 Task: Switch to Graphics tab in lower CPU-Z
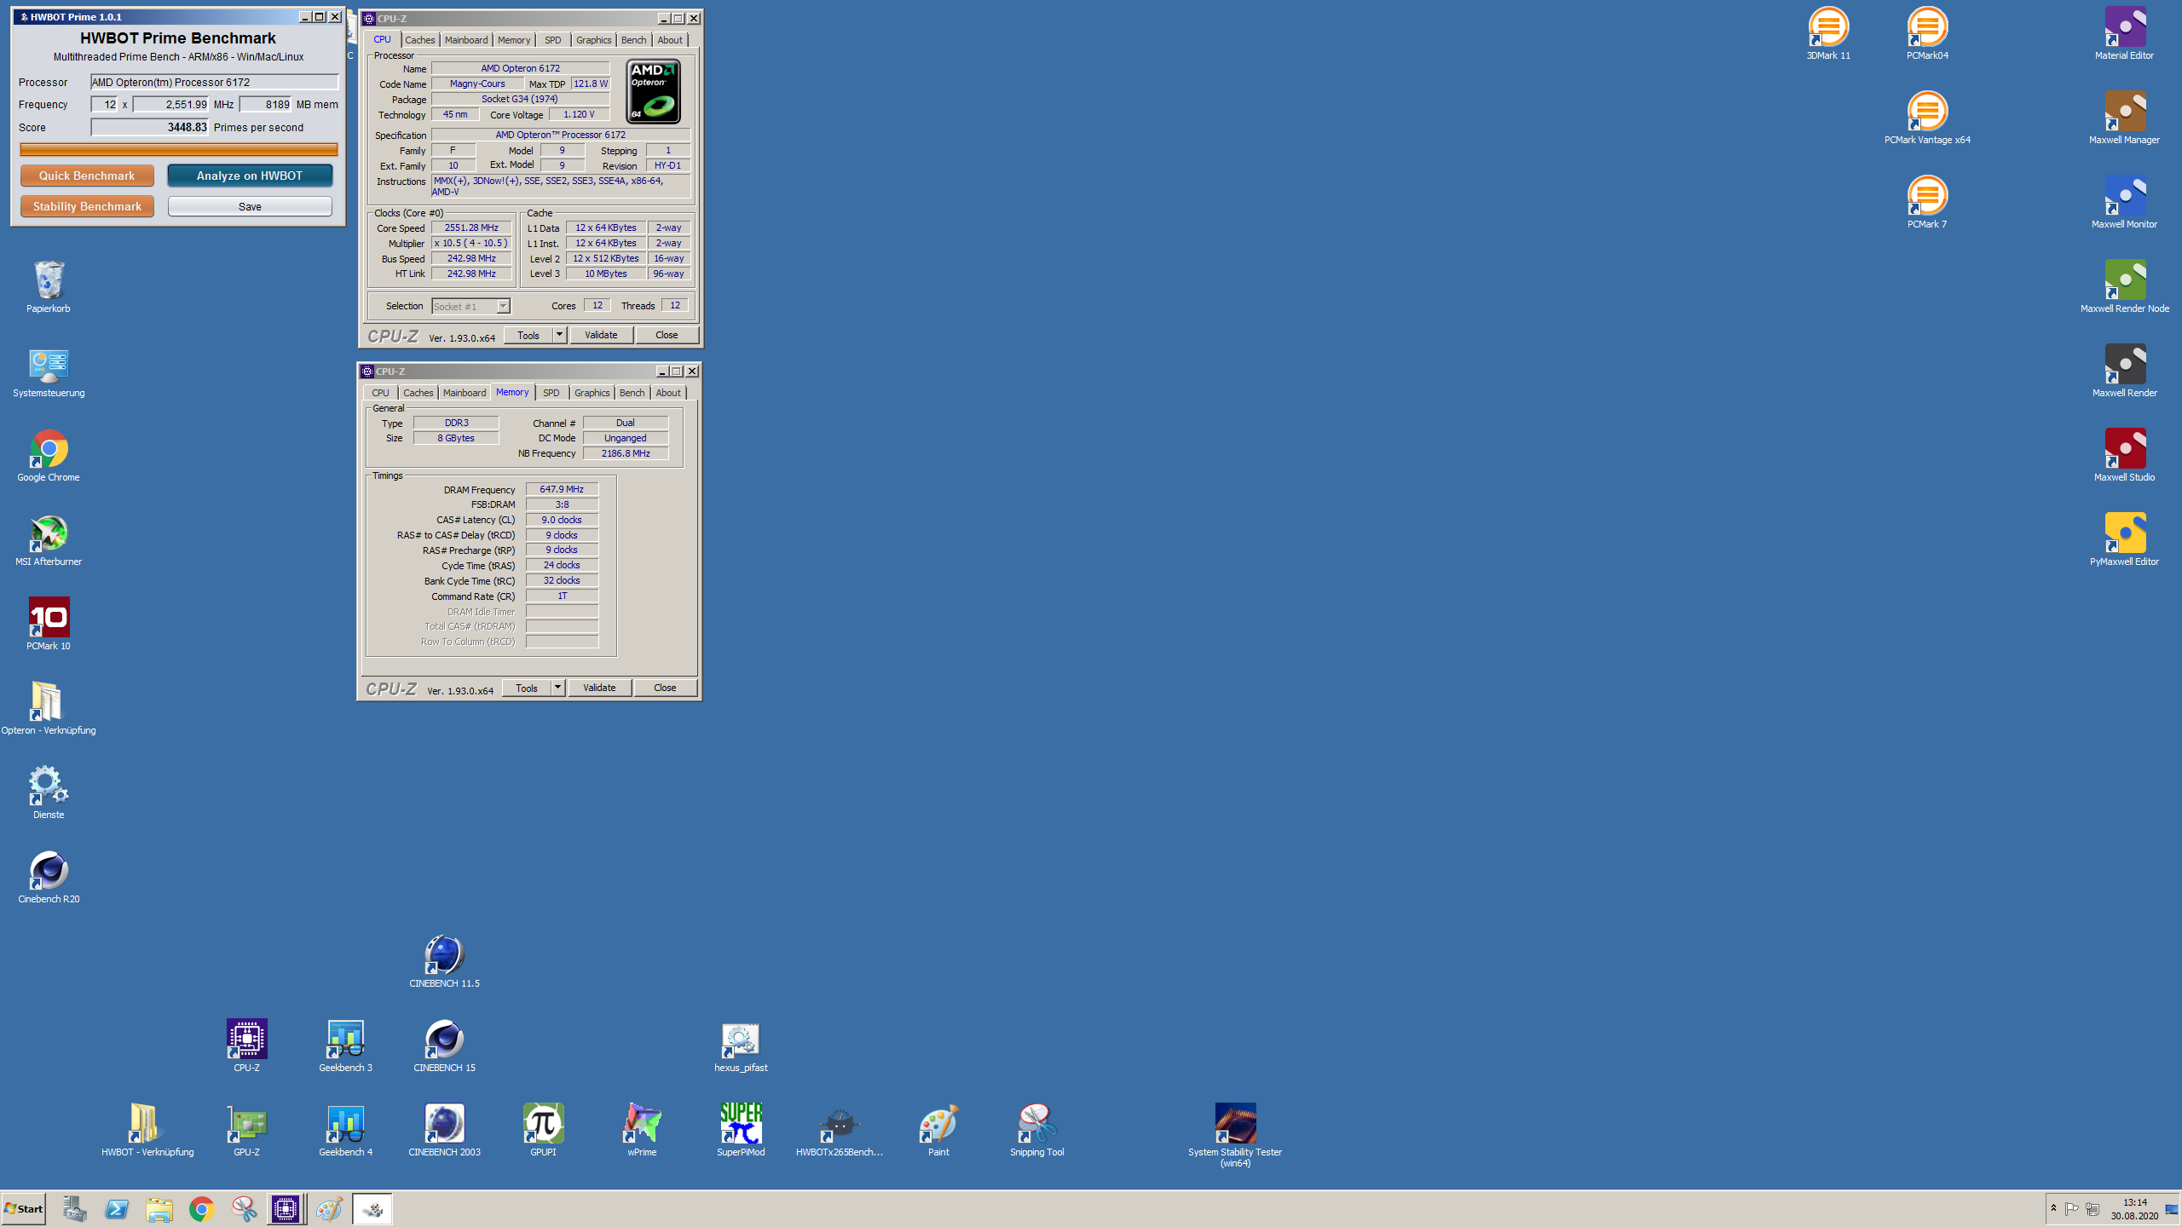tap(592, 393)
